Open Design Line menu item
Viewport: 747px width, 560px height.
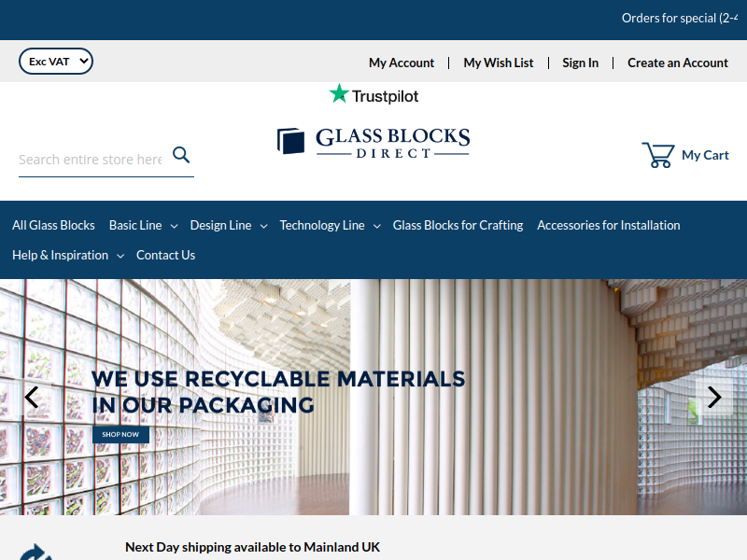click(220, 225)
